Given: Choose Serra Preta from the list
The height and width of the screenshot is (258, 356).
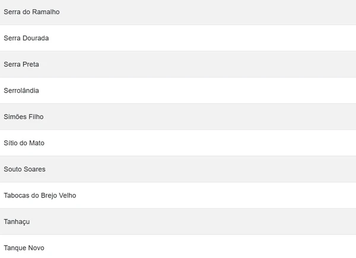Looking at the screenshot, I should click(x=21, y=64).
